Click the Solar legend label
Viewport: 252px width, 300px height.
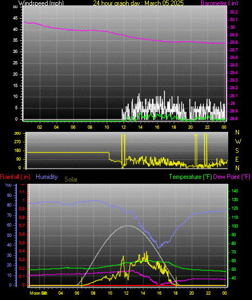click(x=71, y=179)
